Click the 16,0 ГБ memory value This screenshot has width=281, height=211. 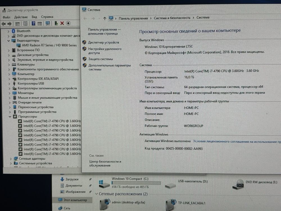pyautogui.click(x=189, y=77)
